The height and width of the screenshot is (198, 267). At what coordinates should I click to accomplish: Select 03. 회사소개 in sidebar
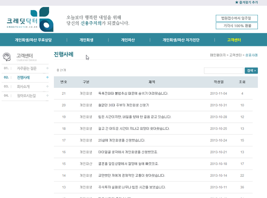pyautogui.click(x=25, y=87)
